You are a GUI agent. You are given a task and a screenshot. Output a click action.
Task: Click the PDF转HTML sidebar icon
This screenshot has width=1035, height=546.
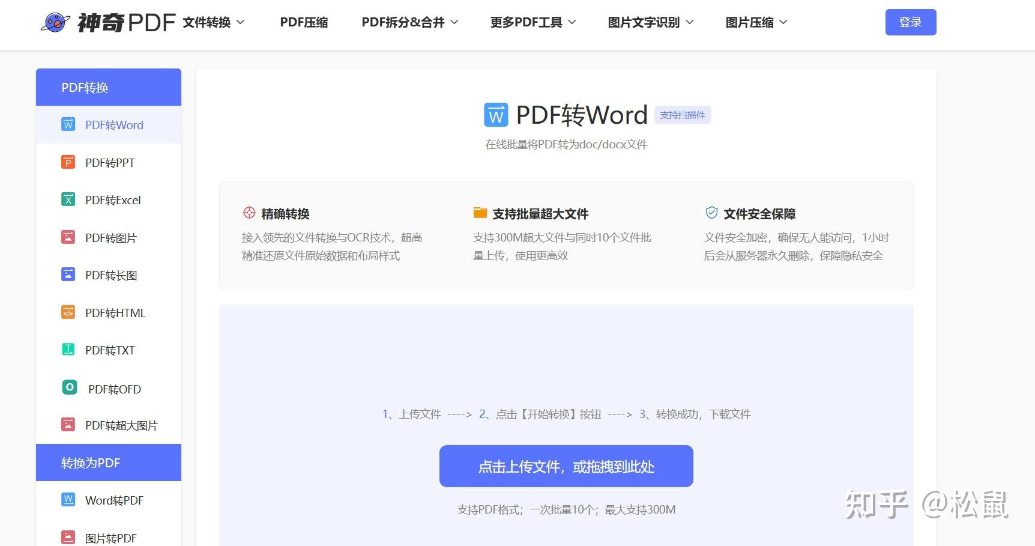(68, 312)
